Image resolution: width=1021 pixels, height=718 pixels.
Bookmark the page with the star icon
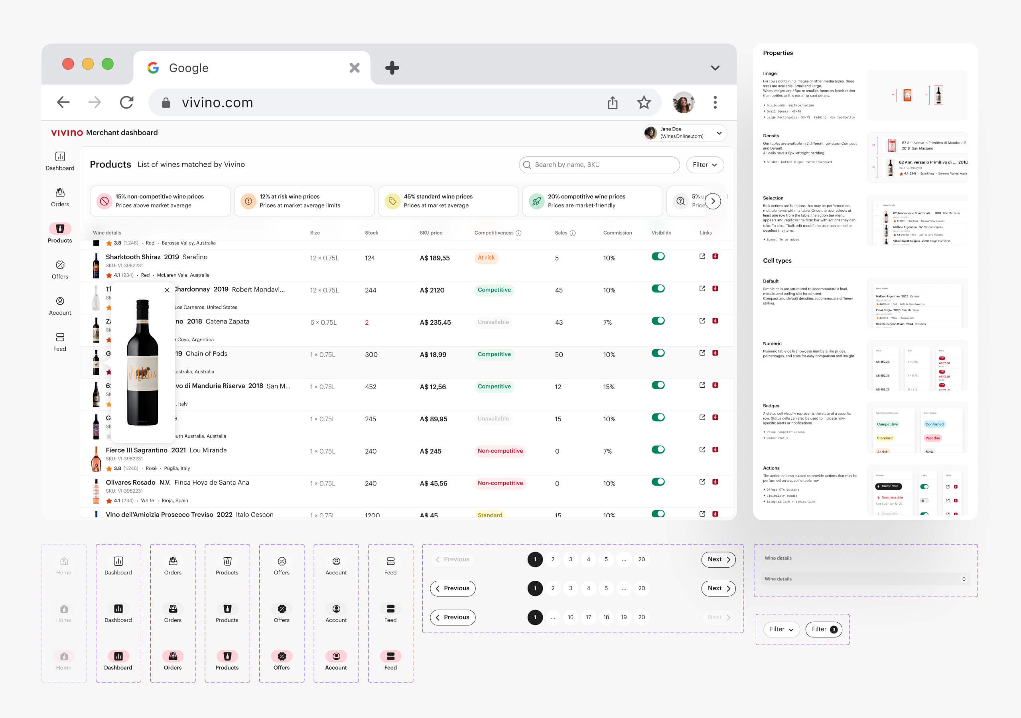(x=644, y=103)
